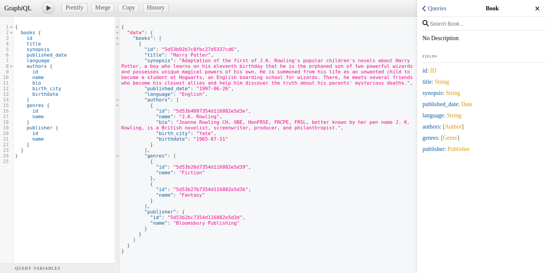Viewport: 546px width, 273px height.
Task: Open published_date field in docs
Action: [440, 104]
